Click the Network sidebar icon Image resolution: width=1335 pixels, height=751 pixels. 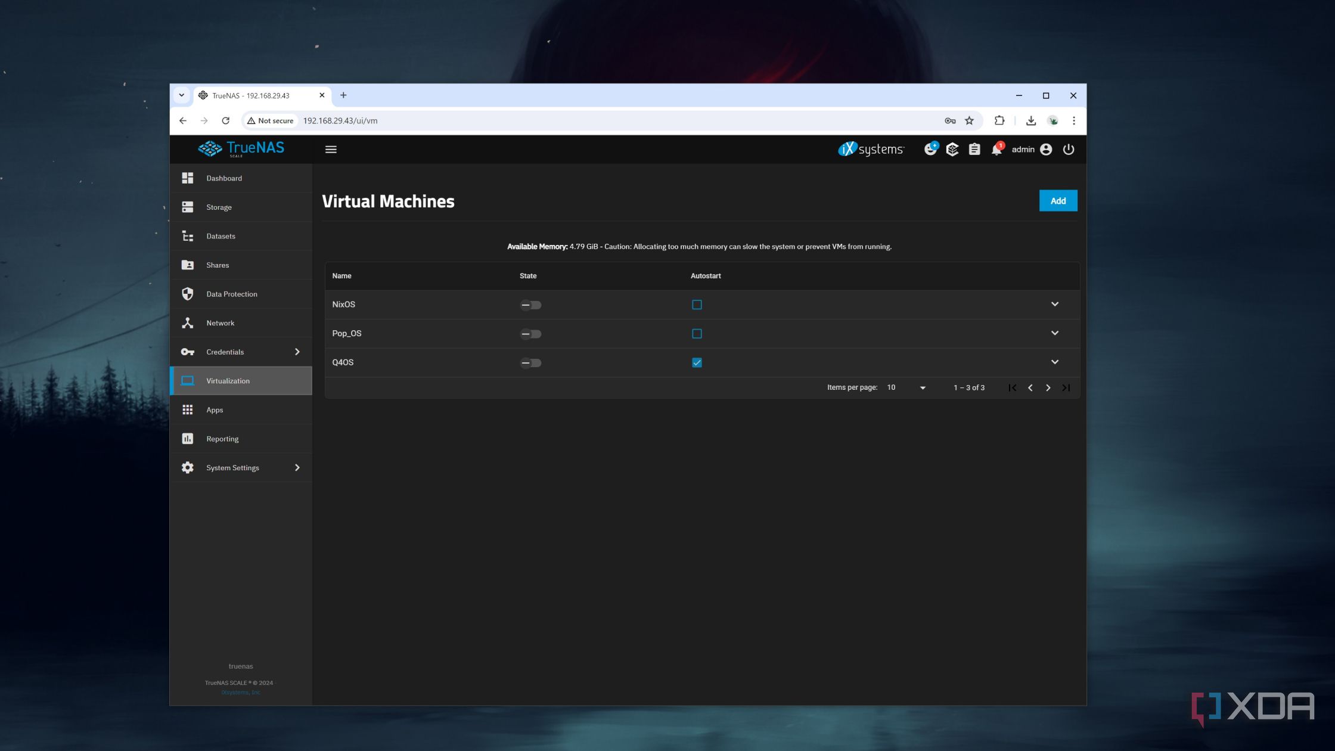pos(187,322)
